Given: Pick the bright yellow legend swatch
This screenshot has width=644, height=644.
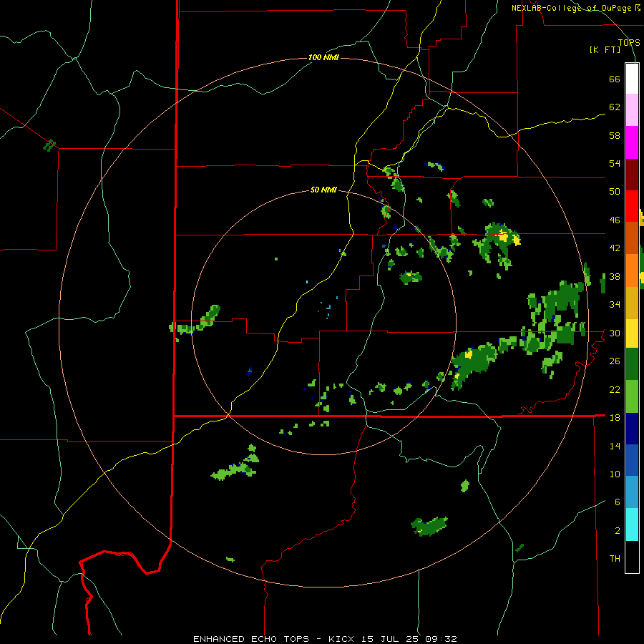Looking at the screenshot, I should click(632, 333).
